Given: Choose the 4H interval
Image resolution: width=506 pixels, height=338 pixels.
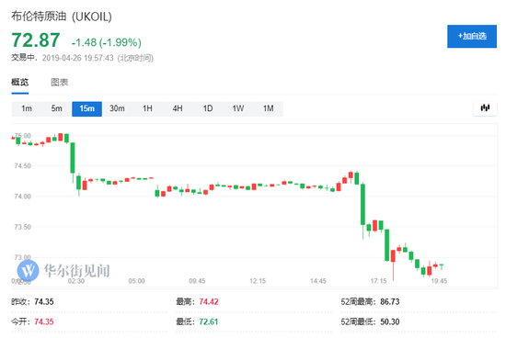Looking at the screenshot, I should [x=178, y=108].
